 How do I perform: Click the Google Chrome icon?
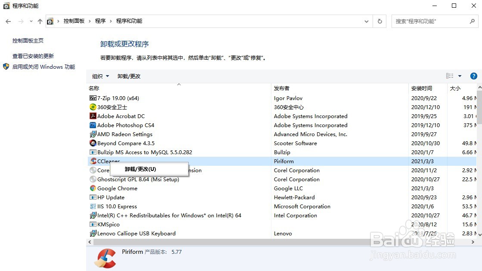click(x=93, y=188)
